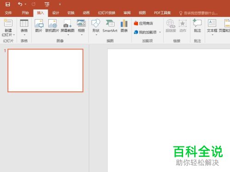Insert a SmartArt graphic
230x172 pixels.
(110, 26)
